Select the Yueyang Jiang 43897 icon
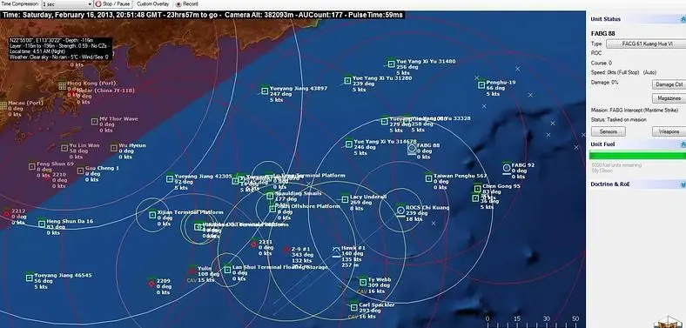 [265, 91]
